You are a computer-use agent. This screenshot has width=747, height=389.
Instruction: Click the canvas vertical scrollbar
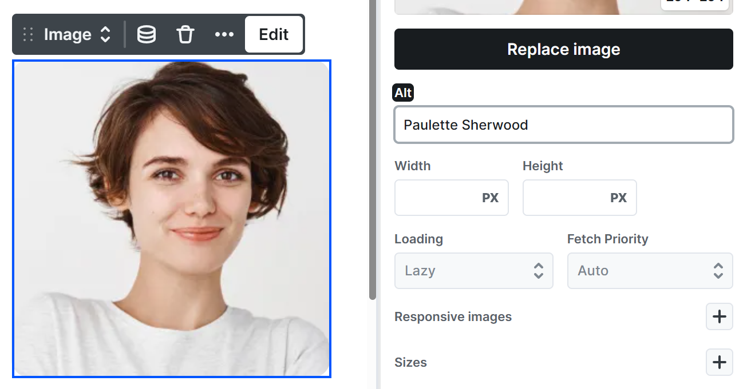[373, 149]
